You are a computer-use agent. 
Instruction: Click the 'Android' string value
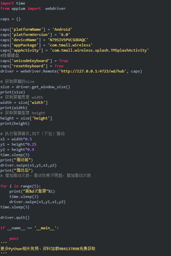[x=62, y=29]
